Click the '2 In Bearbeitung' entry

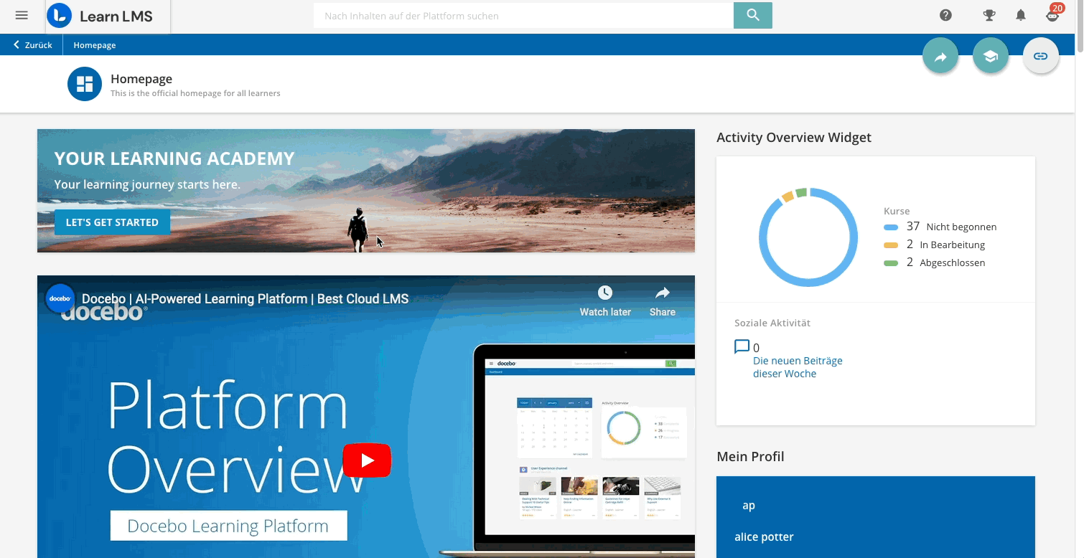(935, 245)
